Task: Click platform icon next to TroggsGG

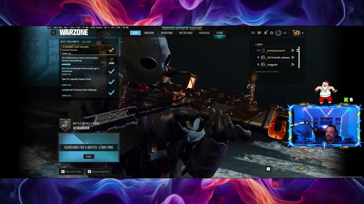Action: point(293,65)
